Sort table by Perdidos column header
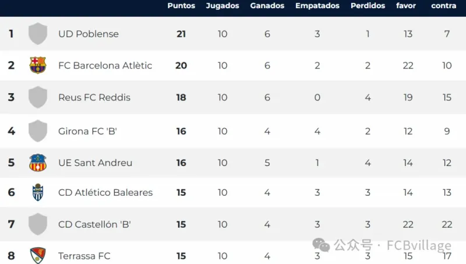This screenshot has width=466, height=264. click(368, 6)
